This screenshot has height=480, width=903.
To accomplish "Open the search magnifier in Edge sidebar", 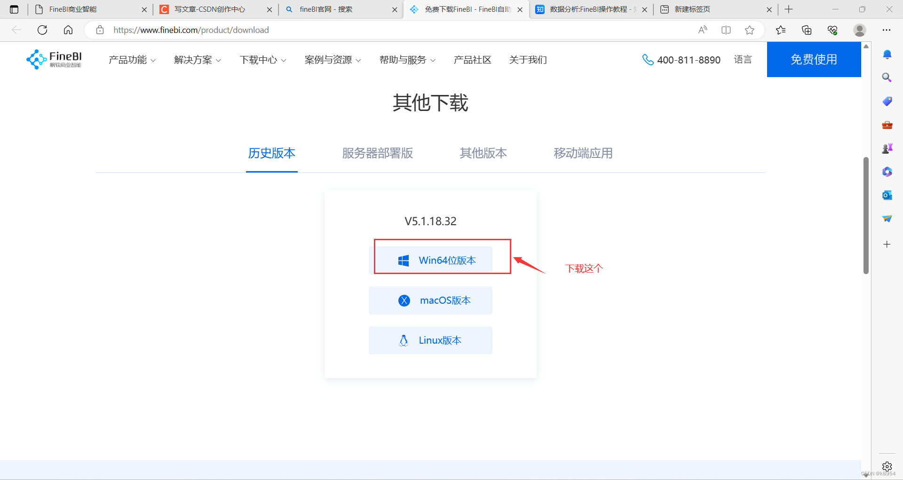I will tap(887, 77).
